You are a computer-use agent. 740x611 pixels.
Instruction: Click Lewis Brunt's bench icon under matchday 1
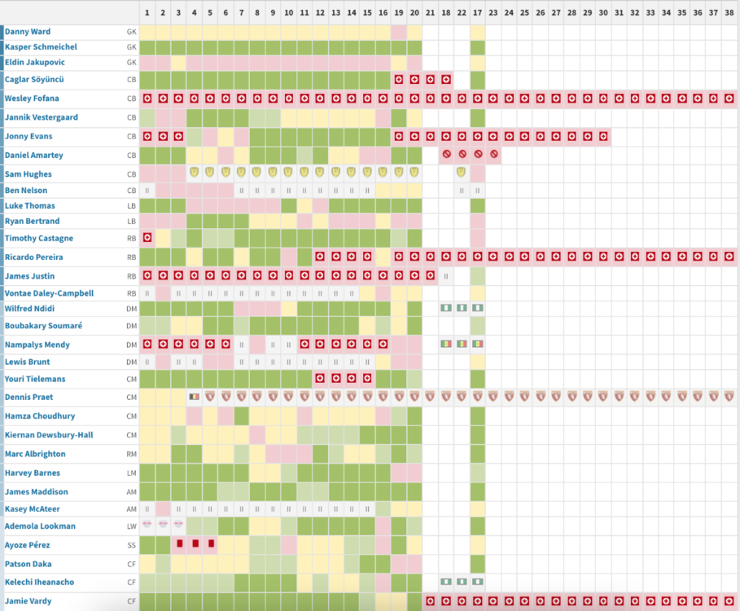click(147, 363)
